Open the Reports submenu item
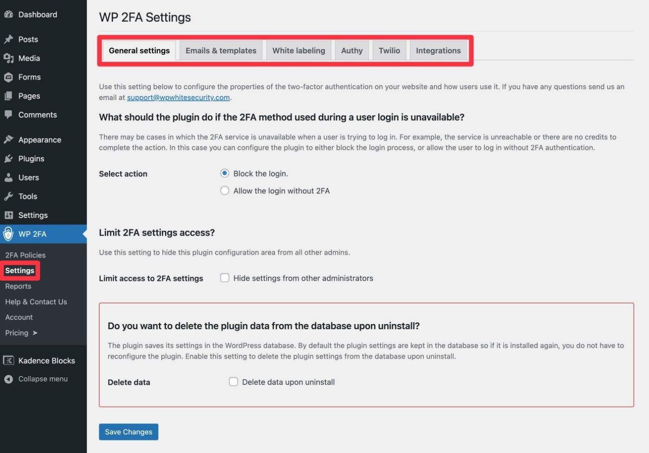Screen dimensions: 649x453 (x=18, y=286)
